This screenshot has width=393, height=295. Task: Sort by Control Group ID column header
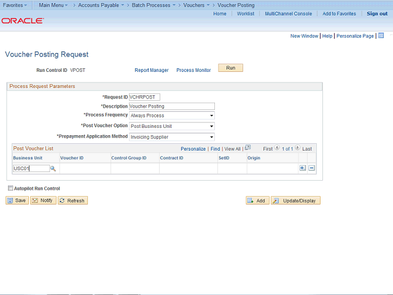129,158
